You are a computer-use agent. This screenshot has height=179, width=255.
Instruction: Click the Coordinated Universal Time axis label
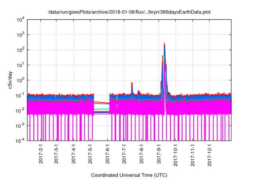[129, 175]
